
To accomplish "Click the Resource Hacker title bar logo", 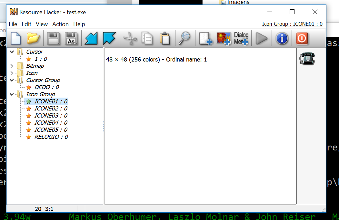I will (14, 12).
